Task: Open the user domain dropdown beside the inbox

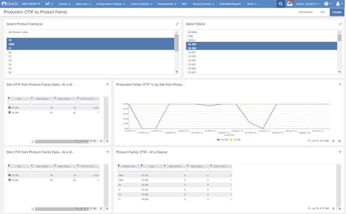Action: [307, 4]
